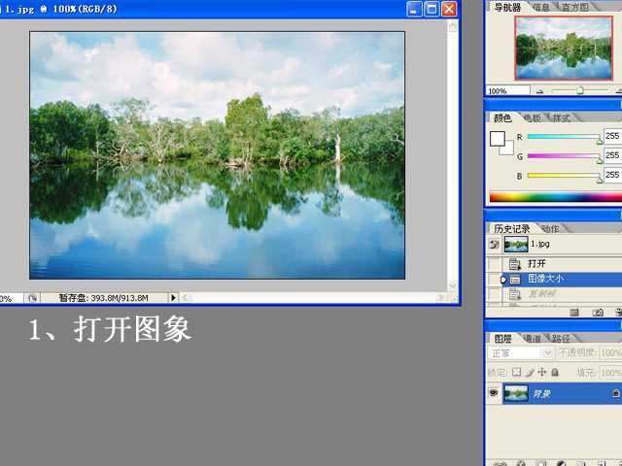Select the 图像大小 history state
Image resolution: width=622 pixels, height=466 pixels.
pos(544,279)
